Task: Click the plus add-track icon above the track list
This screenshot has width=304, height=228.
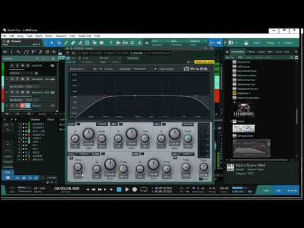Action: tap(54, 52)
